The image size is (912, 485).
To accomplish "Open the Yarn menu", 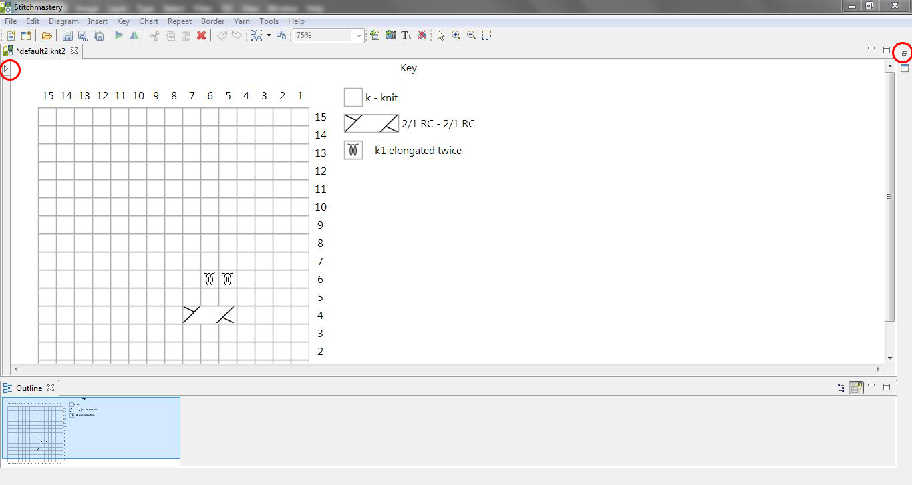I will (x=242, y=21).
